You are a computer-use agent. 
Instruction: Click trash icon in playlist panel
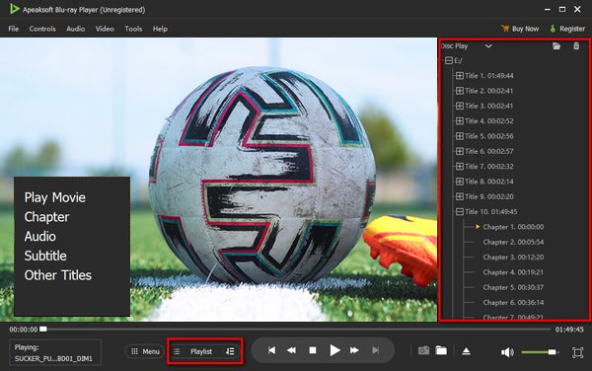(x=576, y=46)
